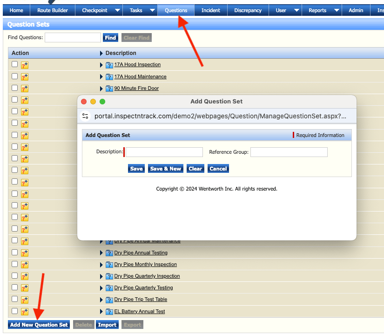Click the Add New Question Set button
This screenshot has width=384, height=335.
pos(39,325)
